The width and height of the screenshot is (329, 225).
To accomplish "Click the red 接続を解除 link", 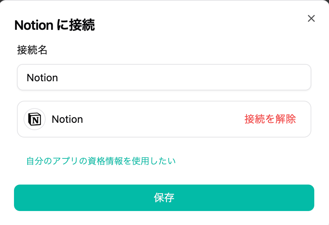I will (x=270, y=119).
